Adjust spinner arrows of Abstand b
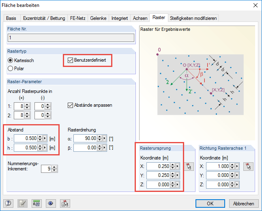Image resolution: width=262 pixels, height=211 pixels. click(x=40, y=138)
